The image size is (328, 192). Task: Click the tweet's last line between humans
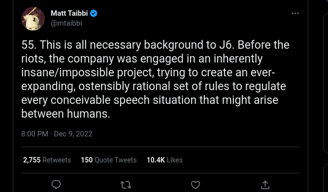pyautogui.click(x=66, y=114)
